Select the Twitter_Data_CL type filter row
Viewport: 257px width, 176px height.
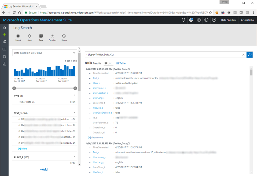tap(45, 102)
